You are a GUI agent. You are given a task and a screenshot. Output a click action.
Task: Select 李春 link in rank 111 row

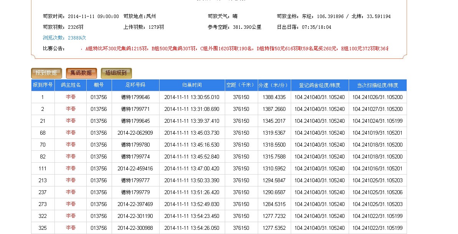pos(71,168)
